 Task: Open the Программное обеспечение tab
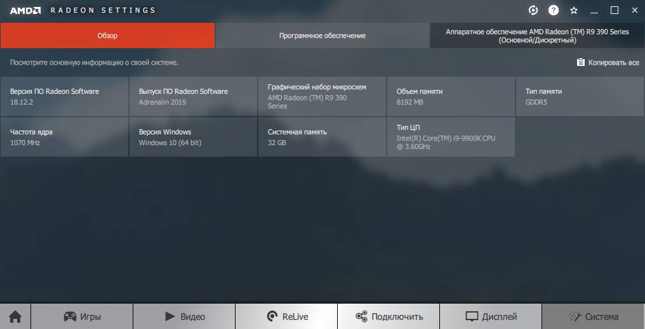click(x=322, y=35)
